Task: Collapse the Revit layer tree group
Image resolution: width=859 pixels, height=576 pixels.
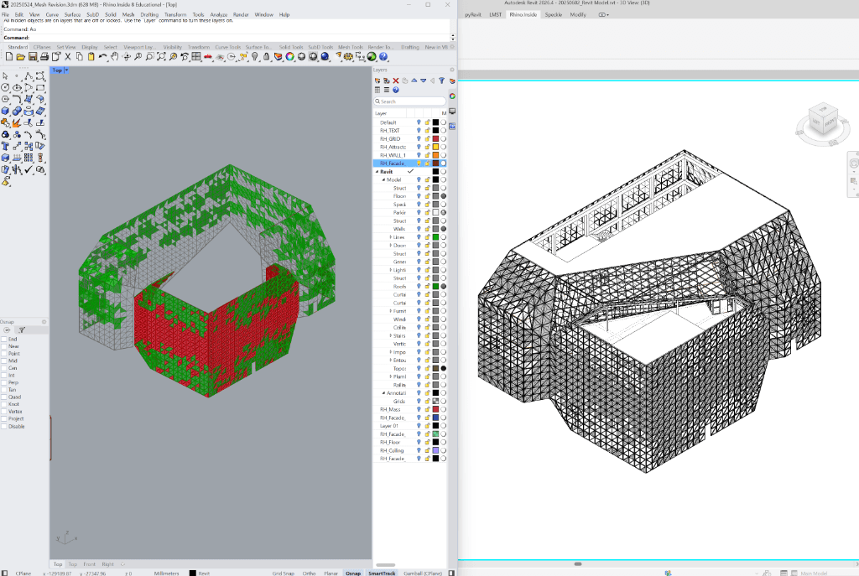Action: pos(377,171)
